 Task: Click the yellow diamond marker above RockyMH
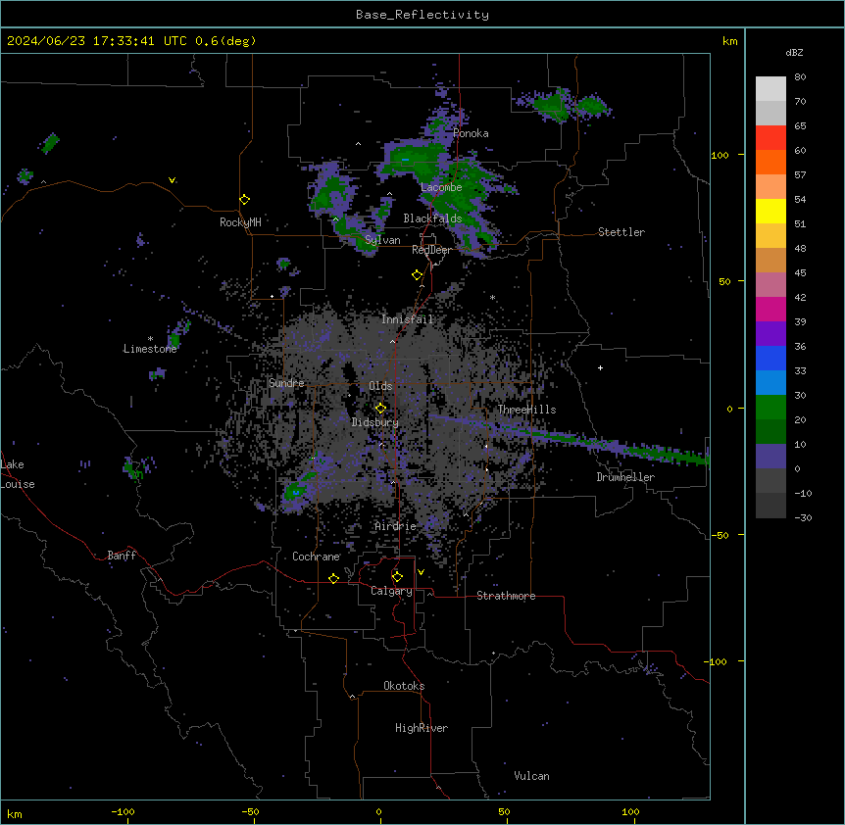(244, 200)
